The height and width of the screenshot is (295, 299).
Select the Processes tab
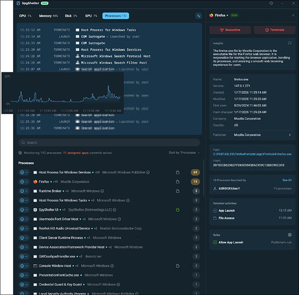click(116, 16)
